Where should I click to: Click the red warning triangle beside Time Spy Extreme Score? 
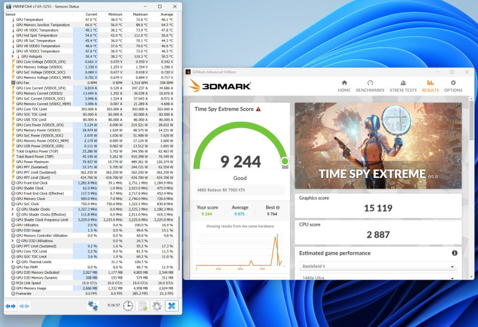pyautogui.click(x=258, y=109)
